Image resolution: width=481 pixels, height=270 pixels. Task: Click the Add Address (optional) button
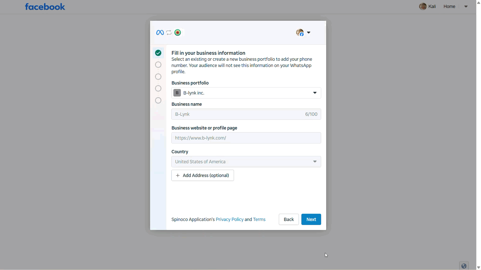tap(202, 175)
